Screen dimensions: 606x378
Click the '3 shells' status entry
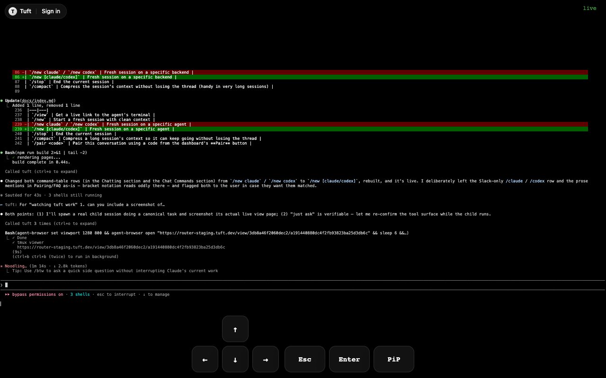(x=80, y=294)
